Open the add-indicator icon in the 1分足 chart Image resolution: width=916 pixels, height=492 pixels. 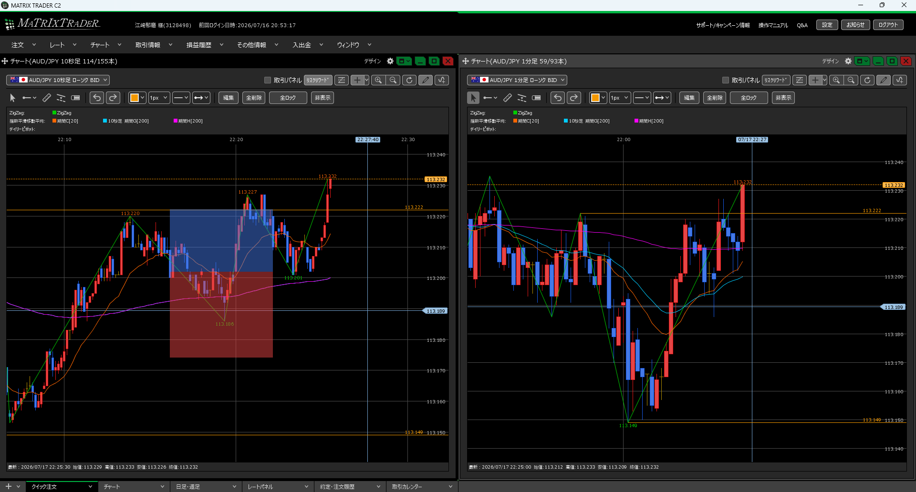coord(900,80)
